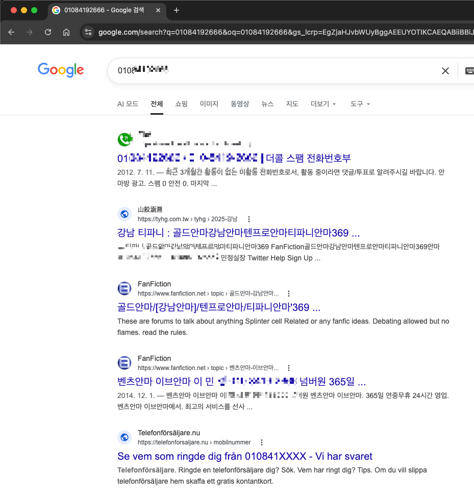Click the telefonforsaljare.nu URL breadcrumb
Screen dimensions: 474x500
point(194,442)
